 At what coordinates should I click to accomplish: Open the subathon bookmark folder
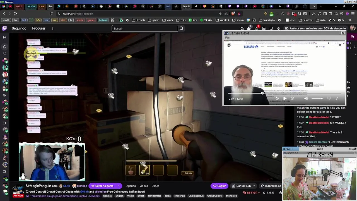pos(305,20)
